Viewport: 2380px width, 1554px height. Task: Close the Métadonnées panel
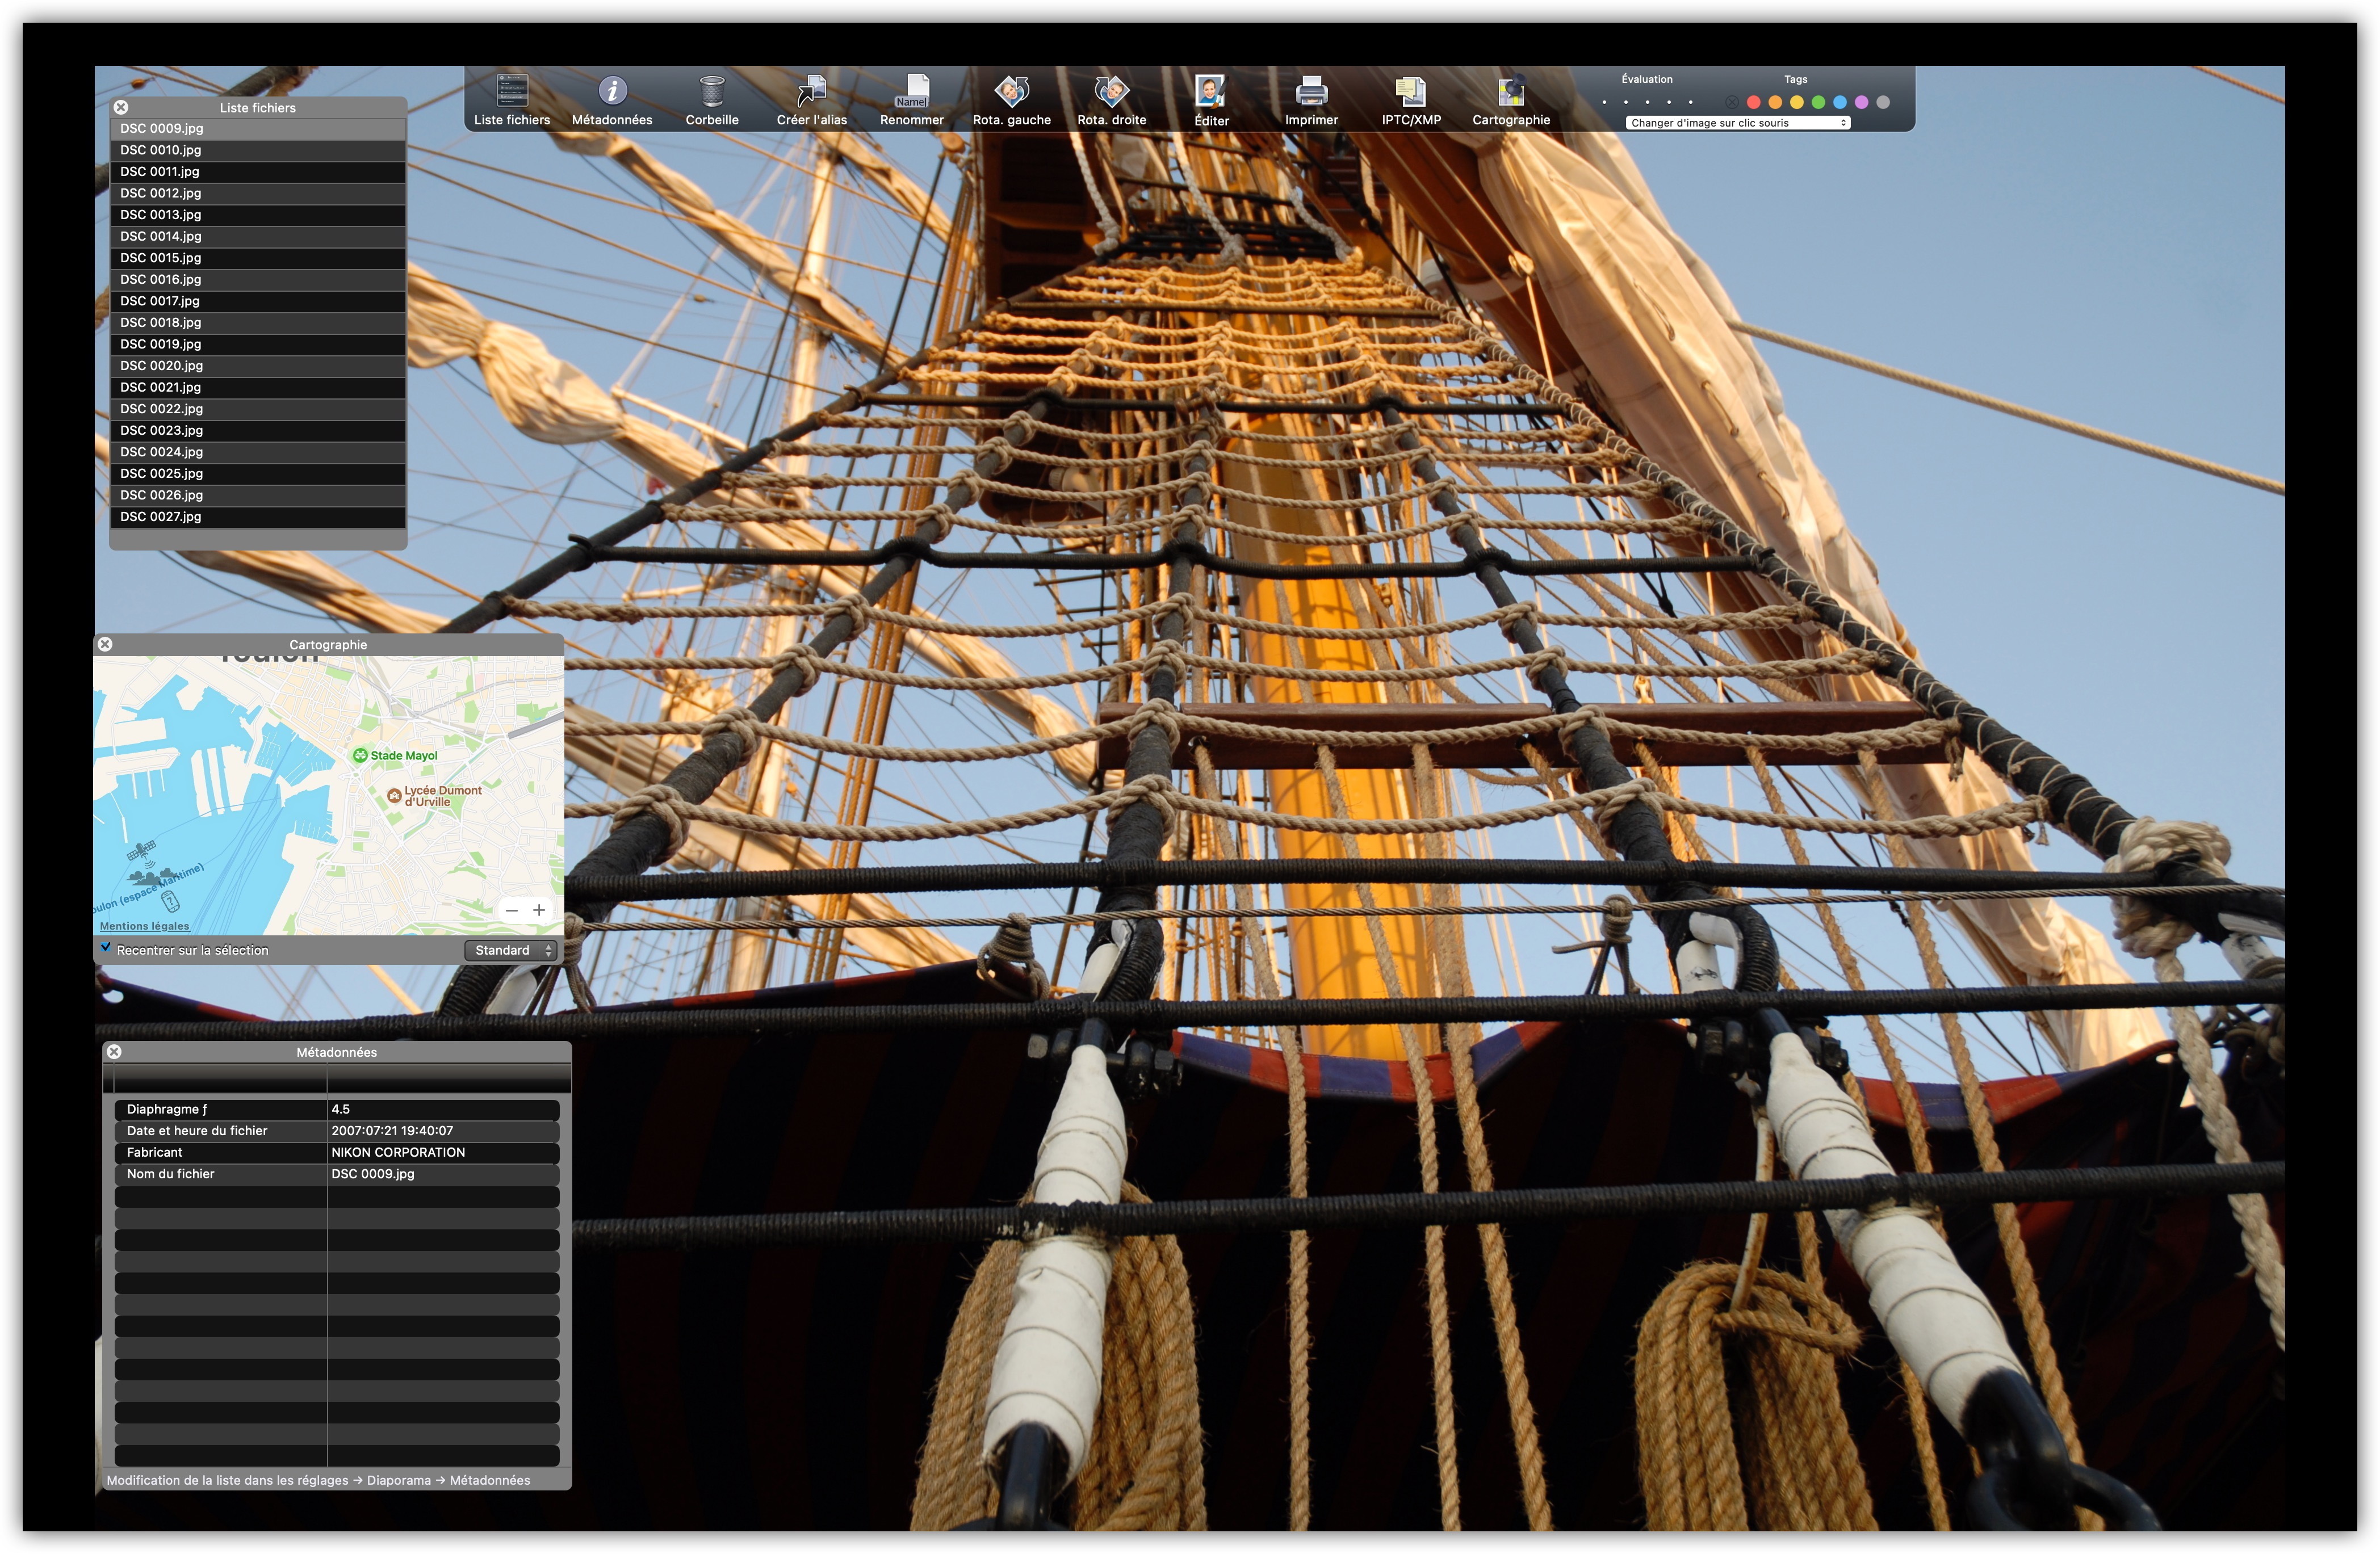point(114,1051)
